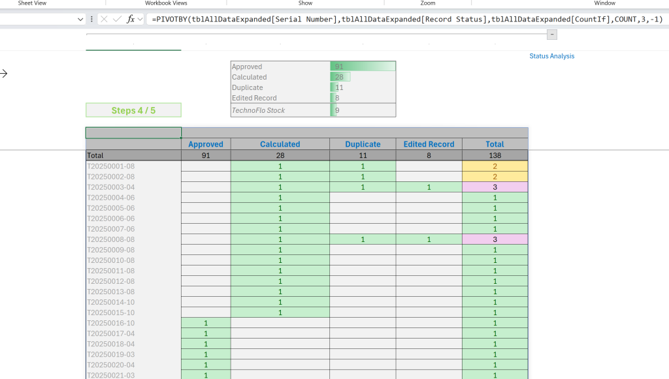The width and height of the screenshot is (669, 379).
Task: Select the Approved cell for T20250016-10
Action: [x=206, y=323]
